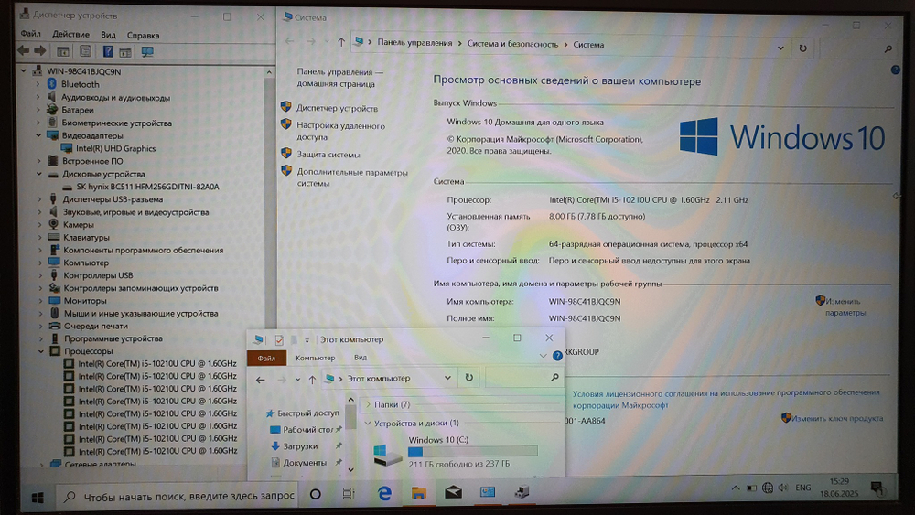Select first Intel Core i5-10210U processor entry
The width and height of the screenshot is (915, 515).
[x=157, y=363]
